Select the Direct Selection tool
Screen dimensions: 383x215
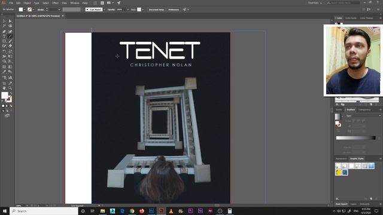[10, 21]
